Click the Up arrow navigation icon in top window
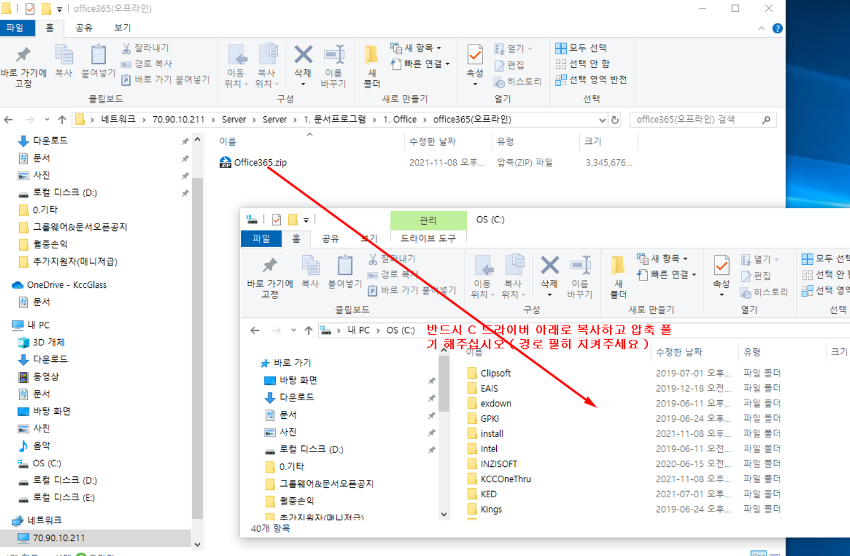The width and height of the screenshot is (850, 556). click(x=62, y=120)
